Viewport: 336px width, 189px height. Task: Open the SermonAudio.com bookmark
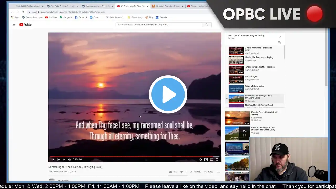(x=32, y=17)
